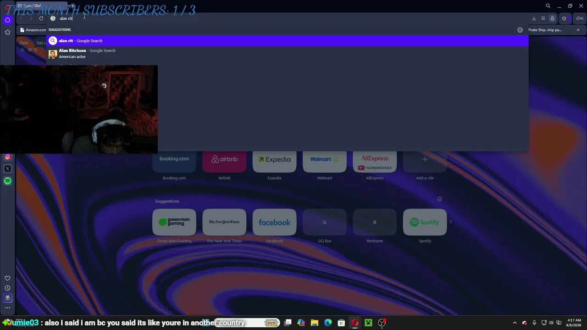Select the Alan Ritchson suggestion
The width and height of the screenshot is (587, 330).
[x=288, y=54]
